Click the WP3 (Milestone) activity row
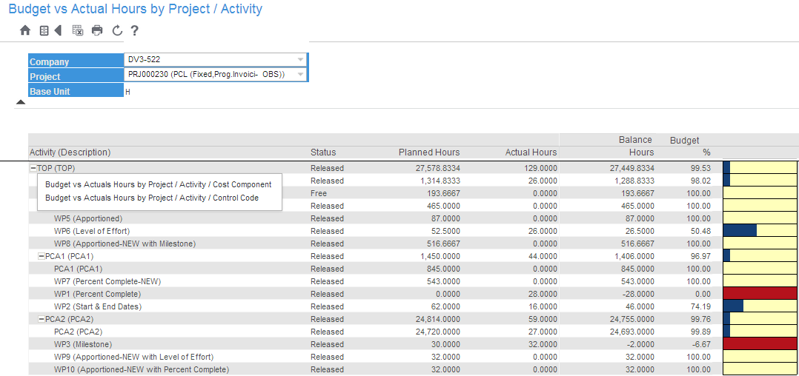The width and height of the screenshot is (799, 376). pyautogui.click(x=83, y=344)
